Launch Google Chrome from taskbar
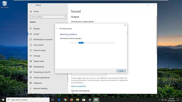Screen dimensions: 182x102 (65, 100)
